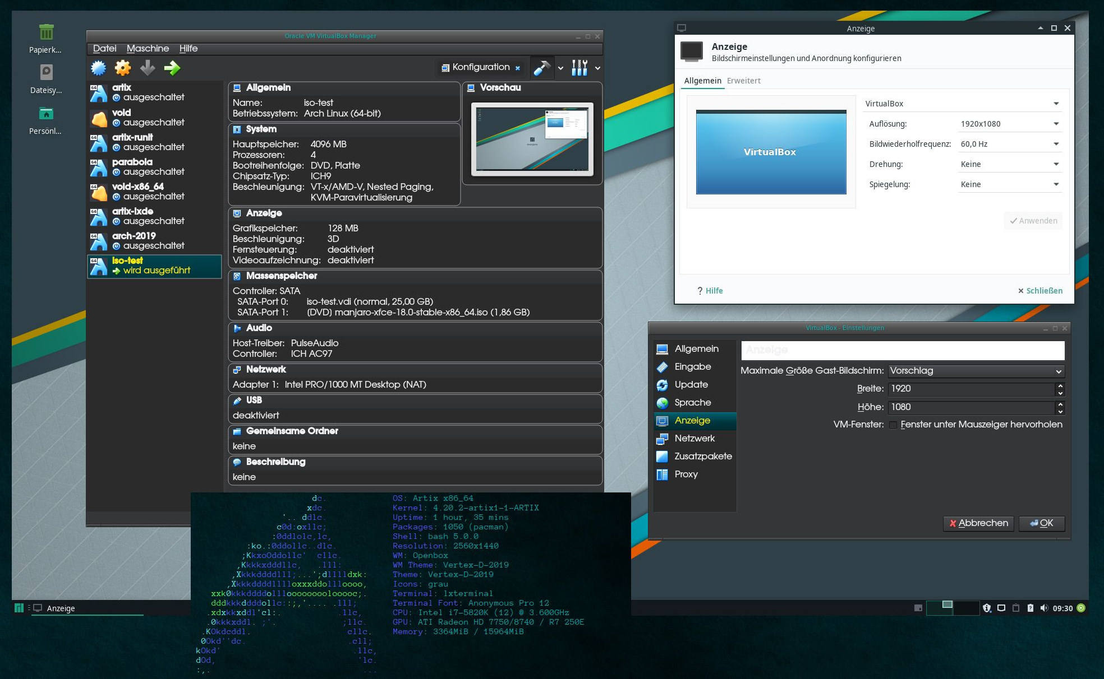The image size is (1104, 679).
Task: Click the Eingabe icon in VirtualBox Einstellungen
Action: (x=662, y=367)
